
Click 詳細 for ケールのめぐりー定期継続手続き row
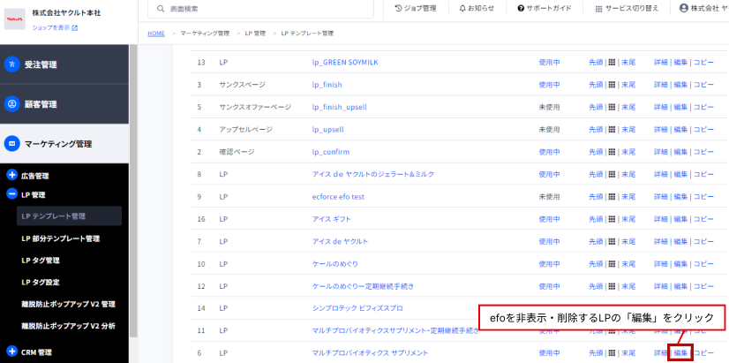coord(661,286)
